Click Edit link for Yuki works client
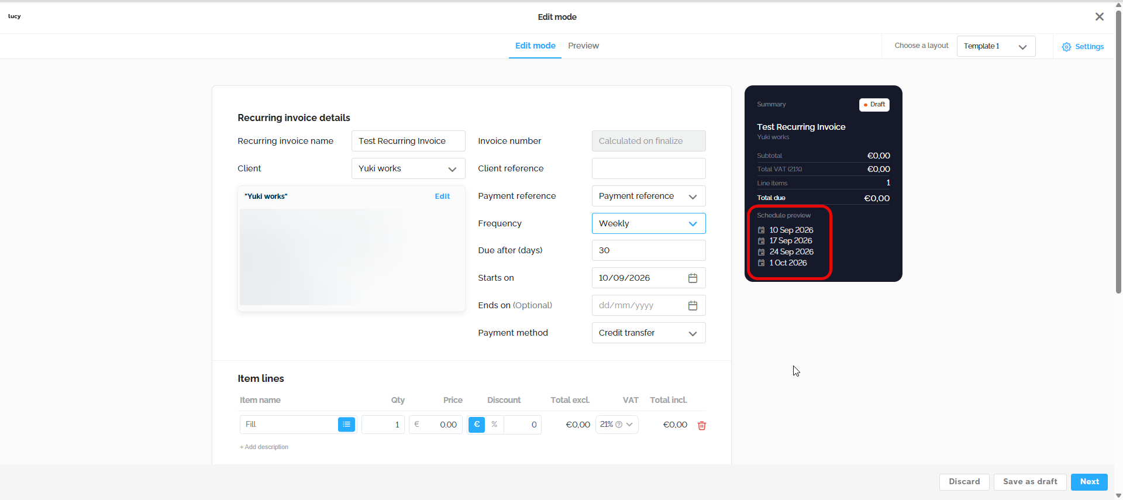The image size is (1123, 500). 442,196
